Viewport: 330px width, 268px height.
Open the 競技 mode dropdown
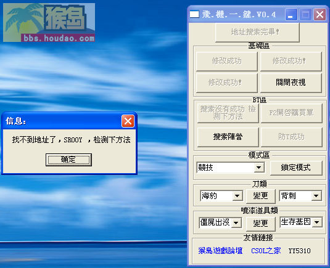pos(259,168)
